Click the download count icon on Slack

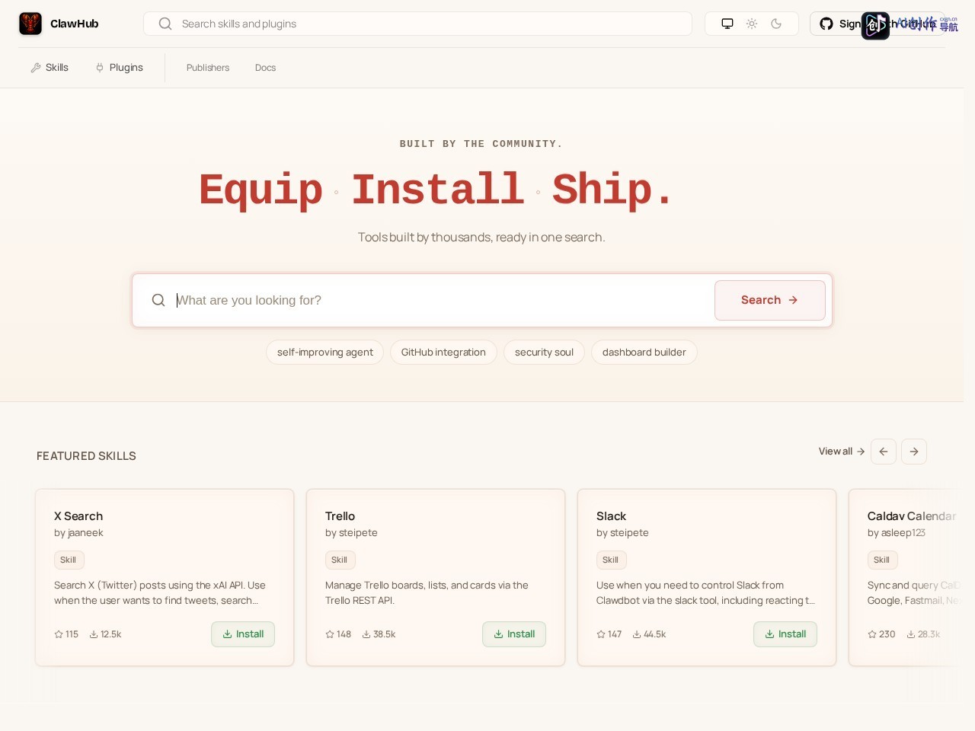coord(637,634)
